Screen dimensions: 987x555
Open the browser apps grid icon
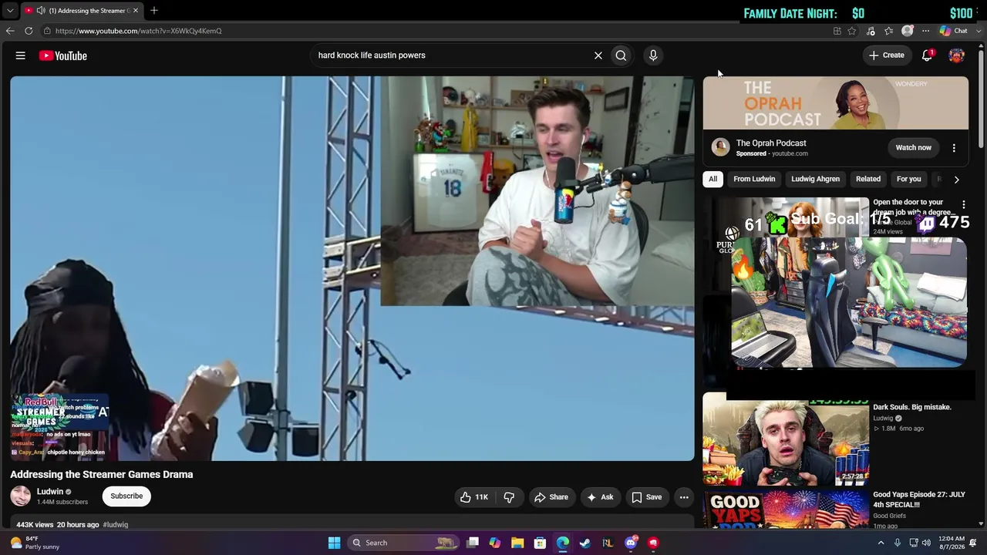pyautogui.click(x=837, y=31)
